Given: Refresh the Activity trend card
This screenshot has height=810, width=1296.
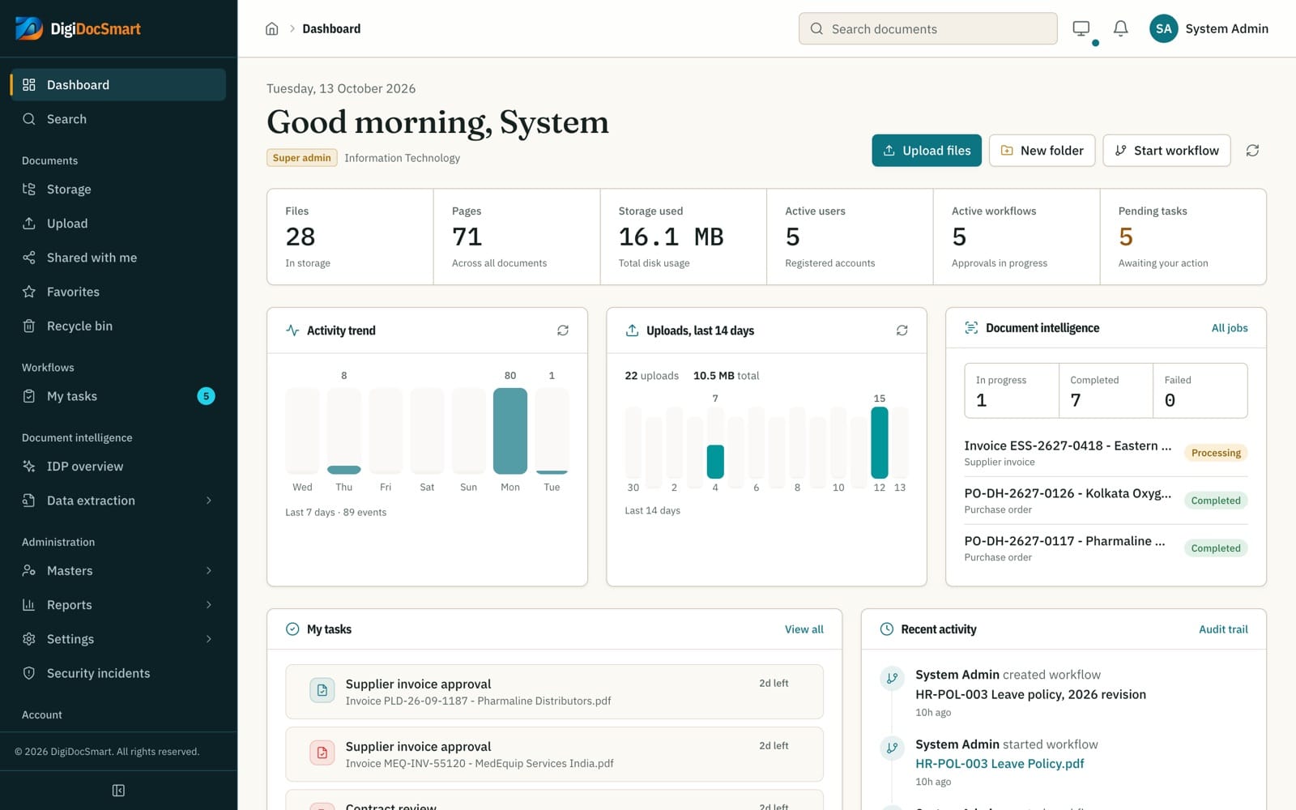Looking at the screenshot, I should [x=563, y=330].
